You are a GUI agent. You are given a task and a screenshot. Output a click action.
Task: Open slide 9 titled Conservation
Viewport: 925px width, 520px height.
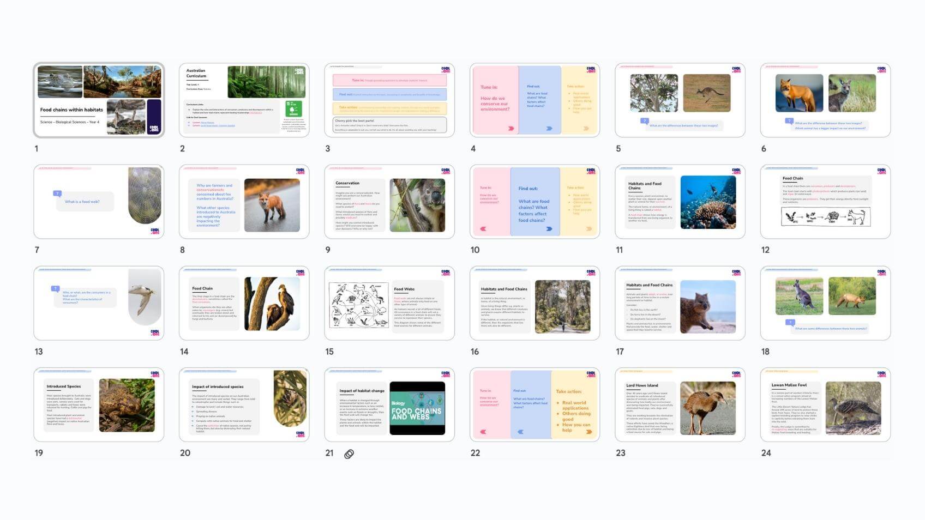tap(389, 202)
